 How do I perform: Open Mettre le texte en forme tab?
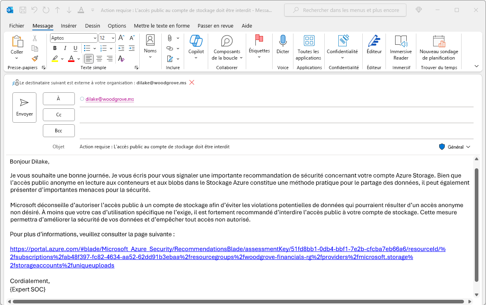point(162,26)
